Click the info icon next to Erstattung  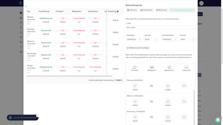pyautogui.click(x=118, y=11)
